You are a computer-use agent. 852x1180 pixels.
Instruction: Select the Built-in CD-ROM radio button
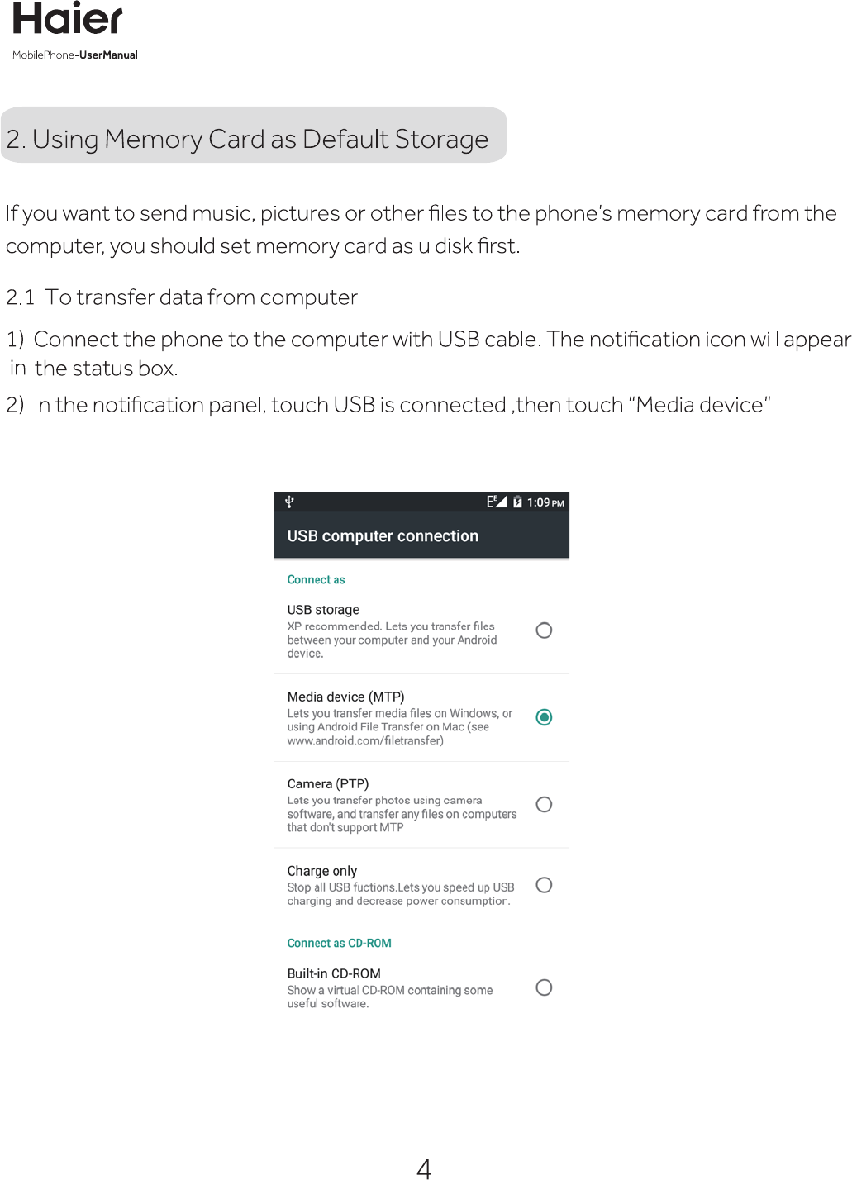544,987
